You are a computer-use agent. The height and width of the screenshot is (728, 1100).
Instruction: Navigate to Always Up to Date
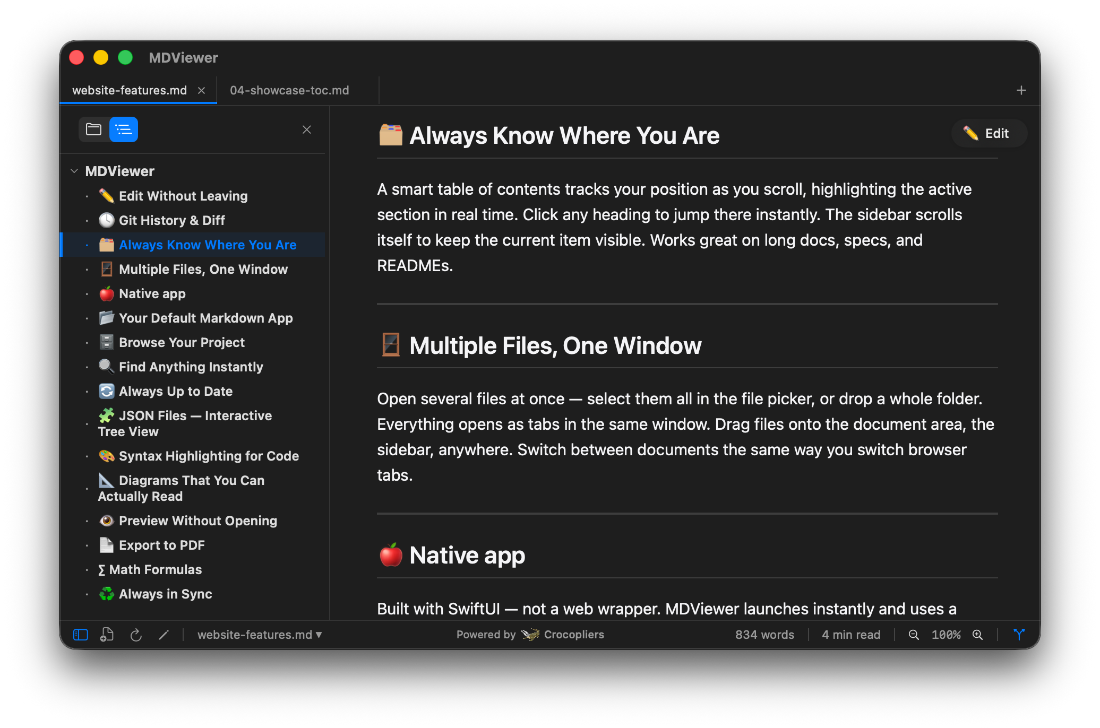point(193,391)
